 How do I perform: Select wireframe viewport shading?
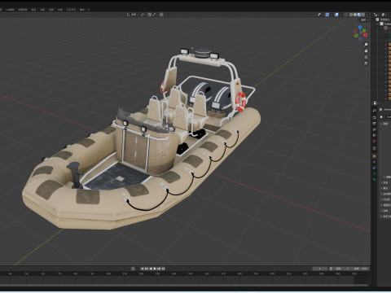351,15
